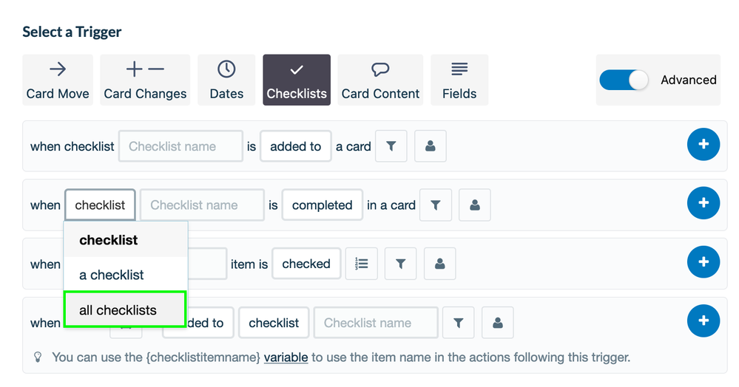Image resolution: width=739 pixels, height=387 pixels.
Task: Toggle the Advanced switch off
Action: [x=624, y=80]
